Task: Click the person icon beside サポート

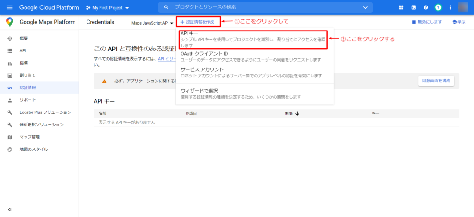Action: pos(10,100)
